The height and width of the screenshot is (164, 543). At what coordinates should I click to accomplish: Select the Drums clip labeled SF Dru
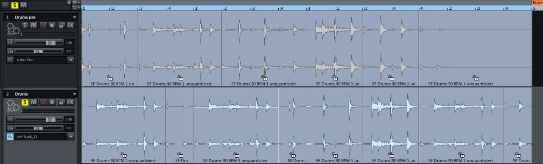coord(179,126)
